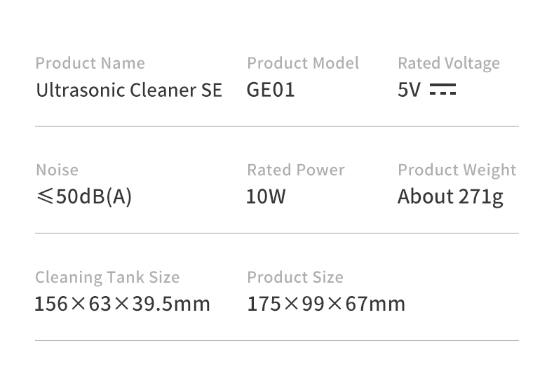The width and height of the screenshot is (554, 369).
Task: Click the 5V voltage value
Action: tap(409, 90)
